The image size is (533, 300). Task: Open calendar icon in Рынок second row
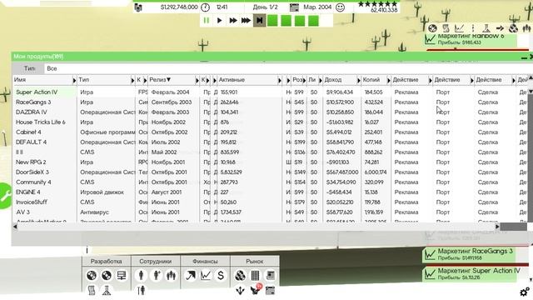[x=270, y=291]
